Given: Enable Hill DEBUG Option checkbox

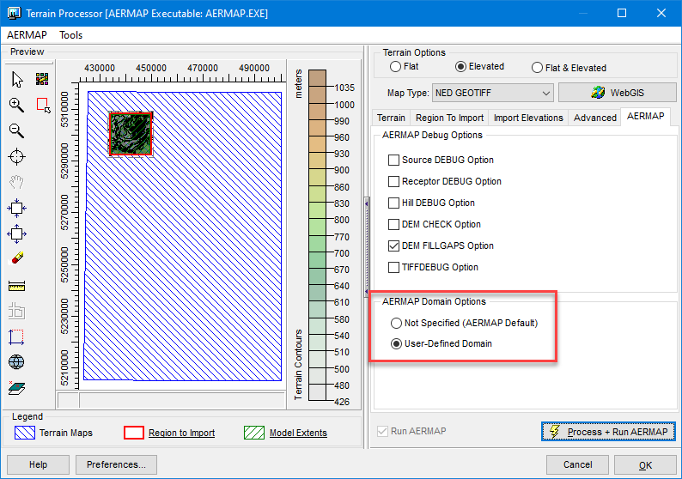Looking at the screenshot, I should (x=393, y=203).
